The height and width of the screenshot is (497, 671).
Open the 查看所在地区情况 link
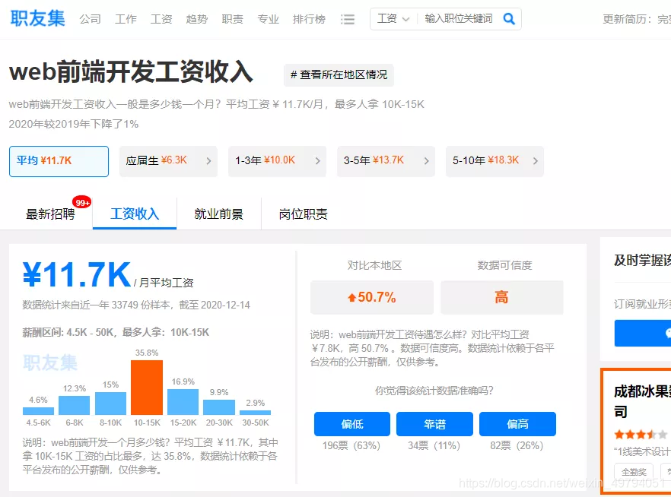coord(338,74)
